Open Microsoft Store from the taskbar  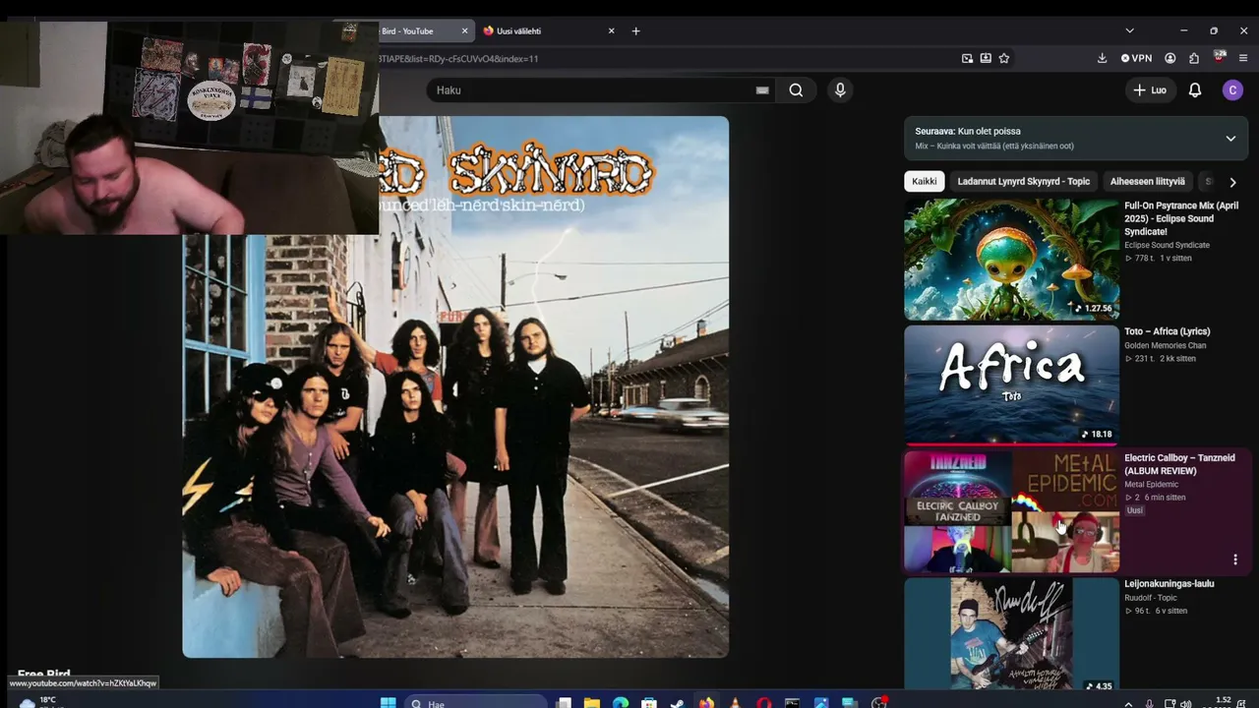[x=649, y=703]
